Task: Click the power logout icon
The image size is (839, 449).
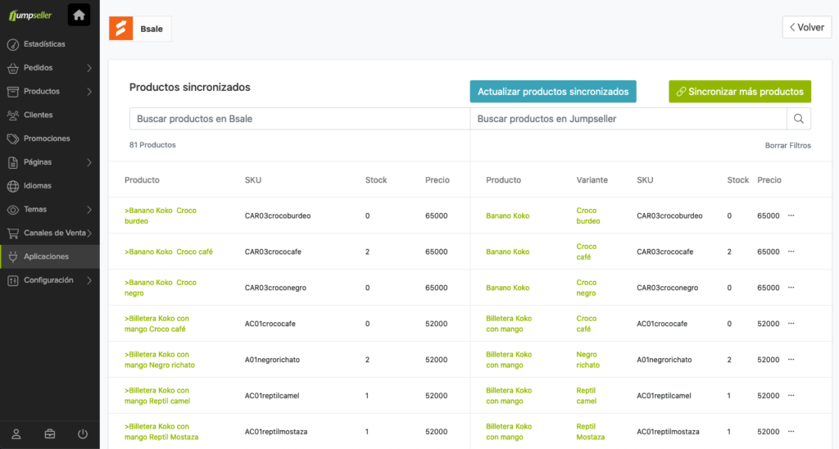Action: 83,433
